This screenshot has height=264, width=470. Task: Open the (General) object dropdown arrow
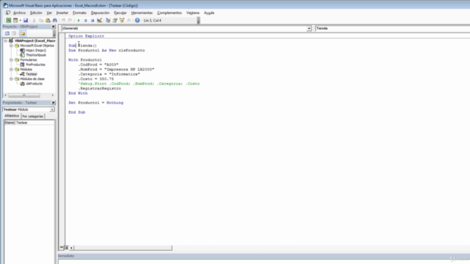pos(308,29)
